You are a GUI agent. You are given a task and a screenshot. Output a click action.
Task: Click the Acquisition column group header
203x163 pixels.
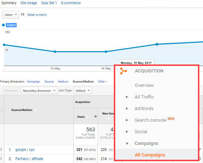(x=83, y=102)
